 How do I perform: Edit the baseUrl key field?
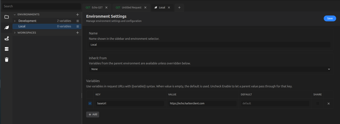[130, 103]
